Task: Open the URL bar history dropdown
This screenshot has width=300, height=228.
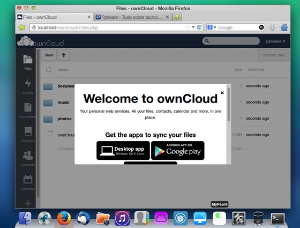Action: [x=193, y=27]
